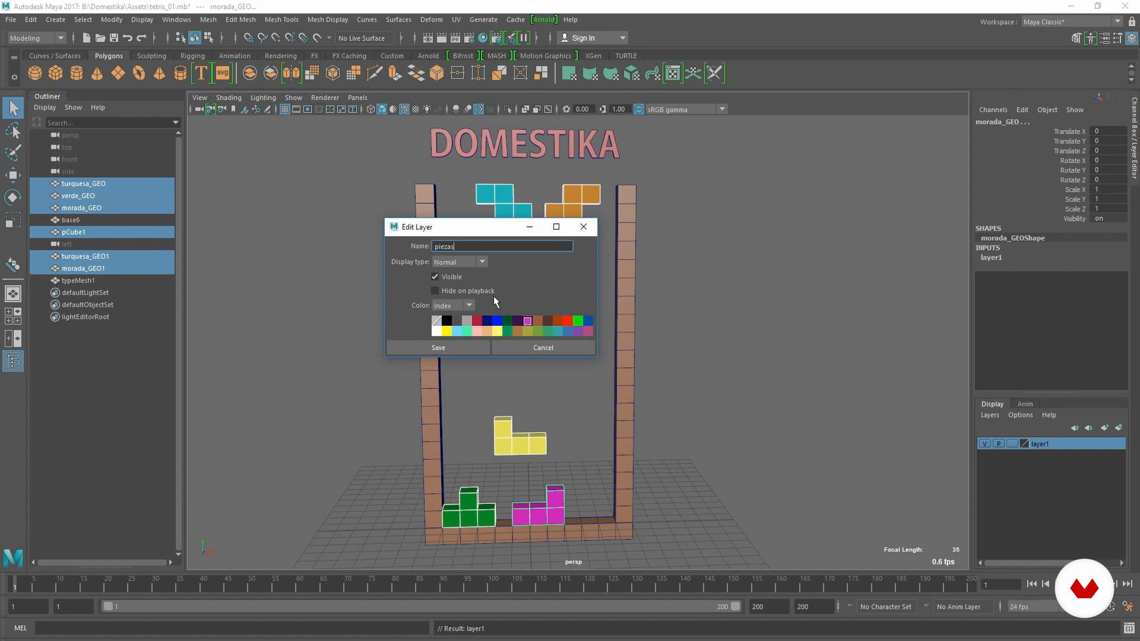Open the sRGB gamma view transform dropdown
The image size is (1140, 641).
(686, 109)
